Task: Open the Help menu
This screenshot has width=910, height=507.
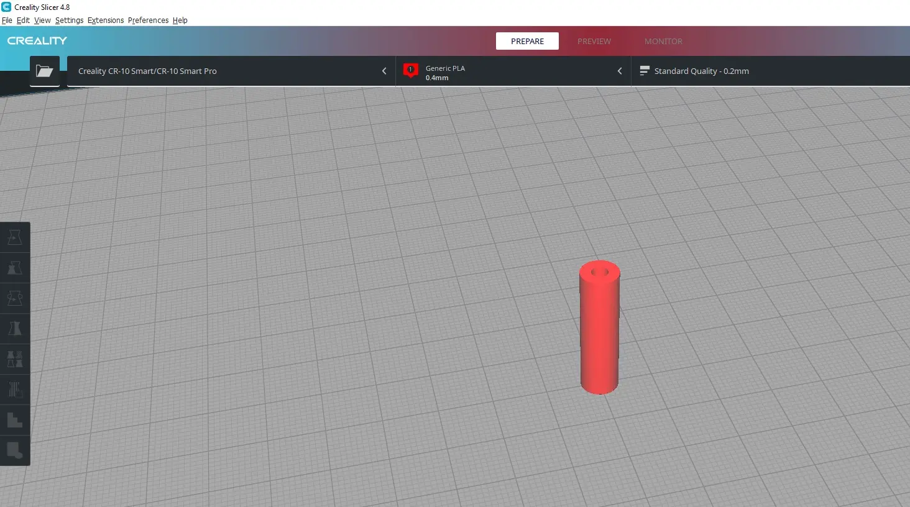Action: [x=180, y=20]
